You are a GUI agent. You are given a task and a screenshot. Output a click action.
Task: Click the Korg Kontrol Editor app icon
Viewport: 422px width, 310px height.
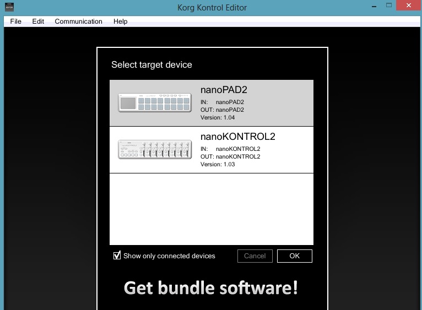[x=9, y=7]
